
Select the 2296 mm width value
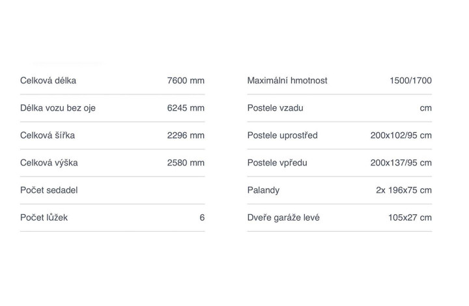click(186, 135)
